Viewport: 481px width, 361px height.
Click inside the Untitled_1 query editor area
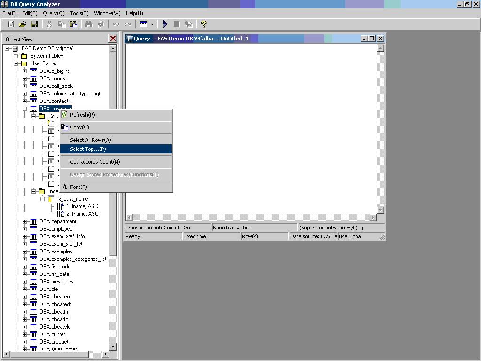(x=251, y=129)
